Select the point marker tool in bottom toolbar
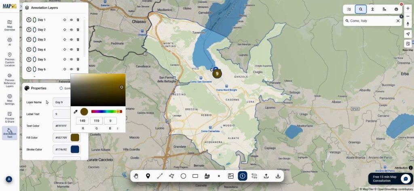 (148, 176)
